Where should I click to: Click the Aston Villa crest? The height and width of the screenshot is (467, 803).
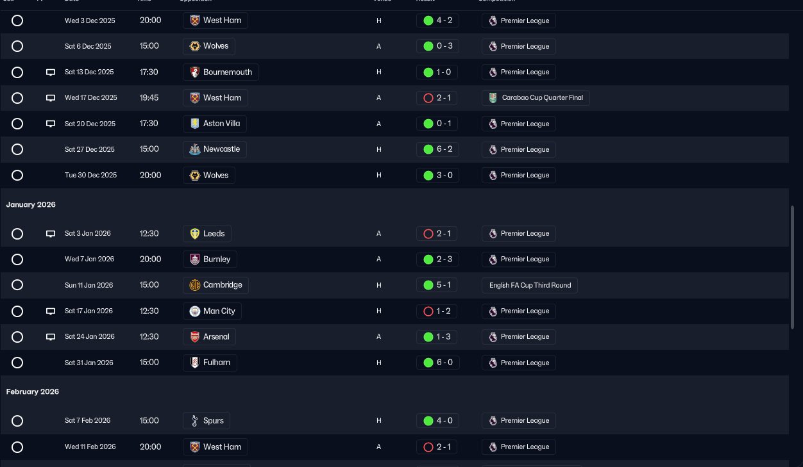tap(195, 124)
